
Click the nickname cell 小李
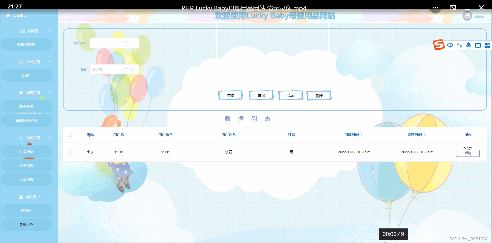[x=90, y=152]
